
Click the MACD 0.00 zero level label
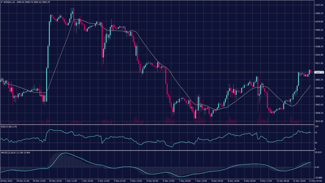click(x=317, y=167)
